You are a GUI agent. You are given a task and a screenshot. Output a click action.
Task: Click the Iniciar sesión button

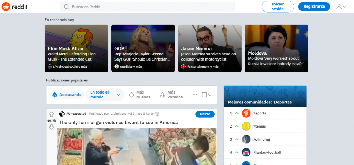(278, 7)
